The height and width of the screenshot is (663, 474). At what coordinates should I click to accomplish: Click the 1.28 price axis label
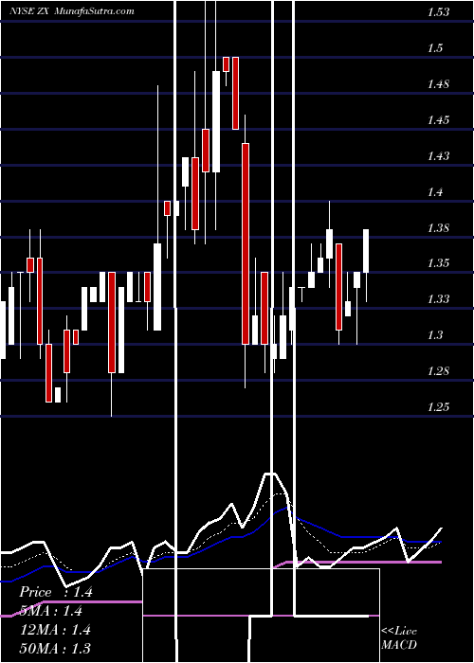pyautogui.click(x=438, y=371)
